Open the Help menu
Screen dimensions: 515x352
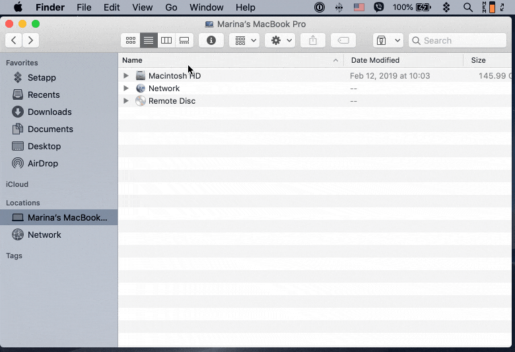pyautogui.click(x=246, y=7)
